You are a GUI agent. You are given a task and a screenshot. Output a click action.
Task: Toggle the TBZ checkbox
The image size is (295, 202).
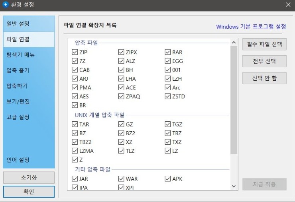pos(167,133)
